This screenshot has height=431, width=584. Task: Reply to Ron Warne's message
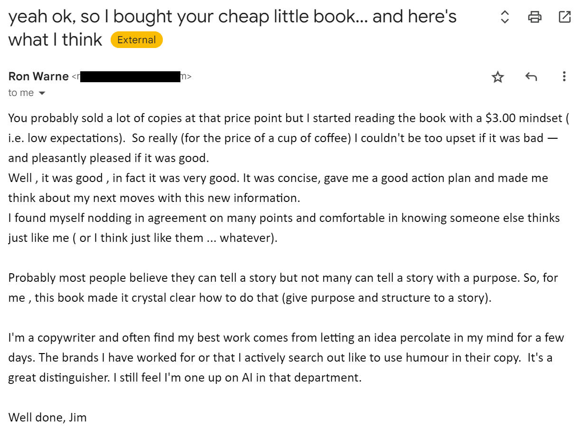531,77
